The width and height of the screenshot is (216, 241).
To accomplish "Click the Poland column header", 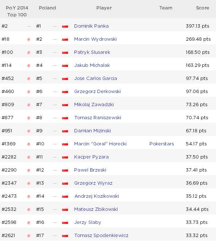I will coord(47,8).
